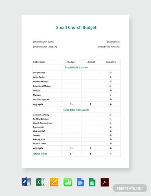Select the Senior Pastor budget cell
The image size is (151, 196).
[x=71, y=73]
